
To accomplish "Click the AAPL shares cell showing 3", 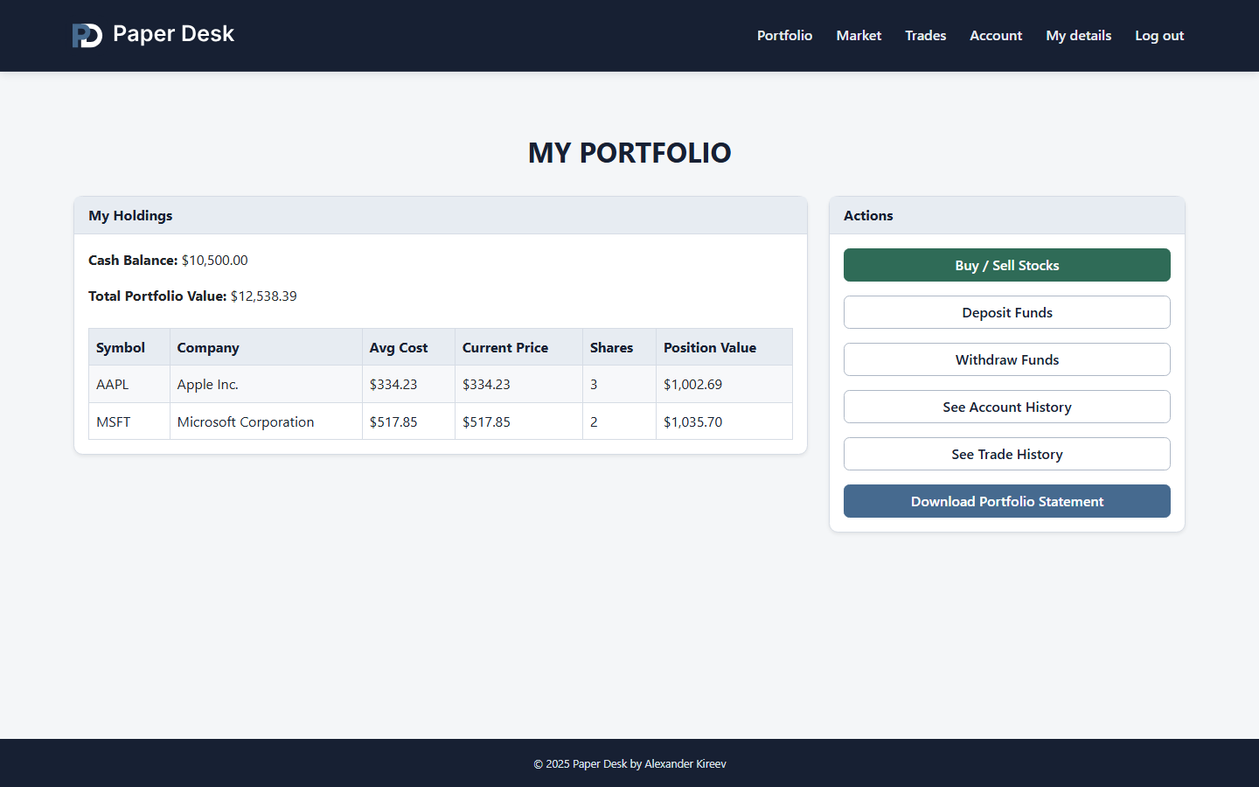I will coord(619,385).
